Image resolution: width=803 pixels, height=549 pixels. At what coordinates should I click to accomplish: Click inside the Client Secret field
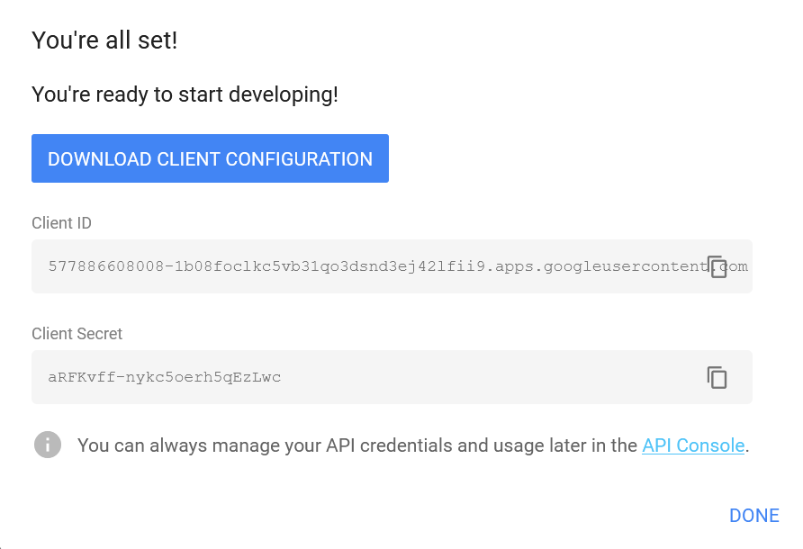tap(360, 377)
